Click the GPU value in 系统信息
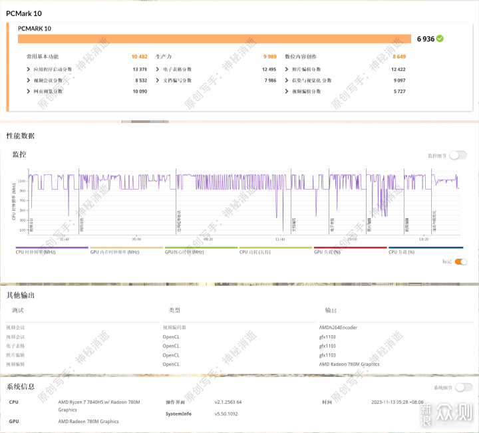This screenshot has width=479, height=433. 88,422
